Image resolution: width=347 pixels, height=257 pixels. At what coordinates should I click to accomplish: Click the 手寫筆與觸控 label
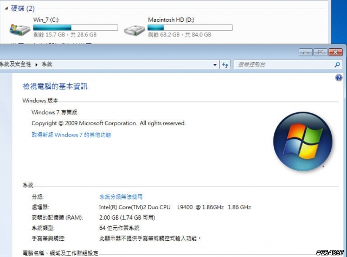tap(48, 238)
